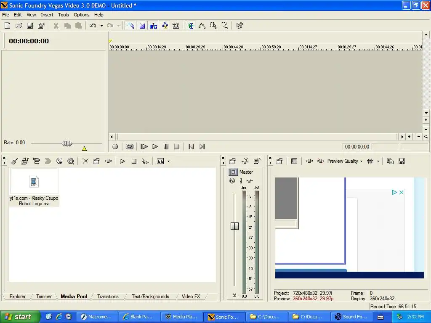Select the Klasky Csupo Robot Logo.avi thumbnail
Viewport: 431px width, 323px height.
click(x=34, y=182)
